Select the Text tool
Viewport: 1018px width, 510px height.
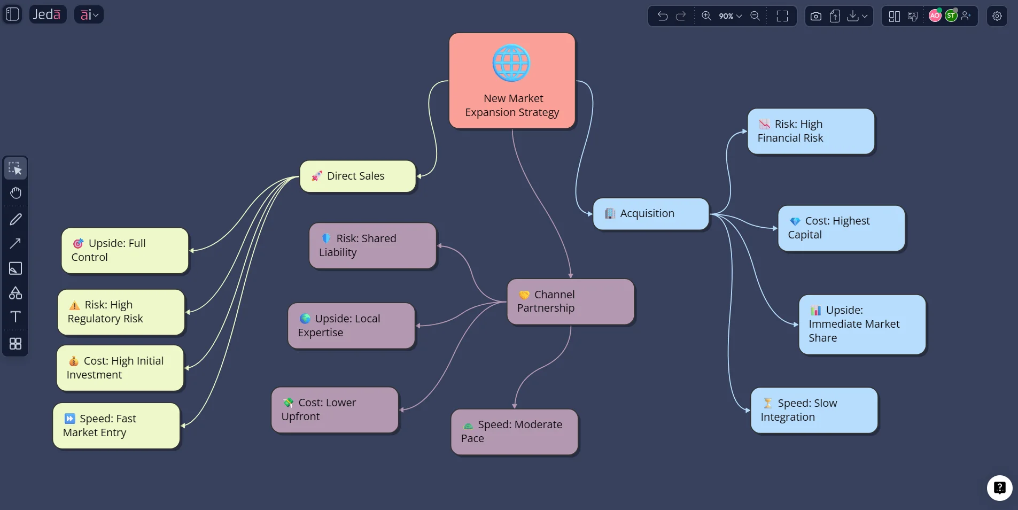(16, 317)
